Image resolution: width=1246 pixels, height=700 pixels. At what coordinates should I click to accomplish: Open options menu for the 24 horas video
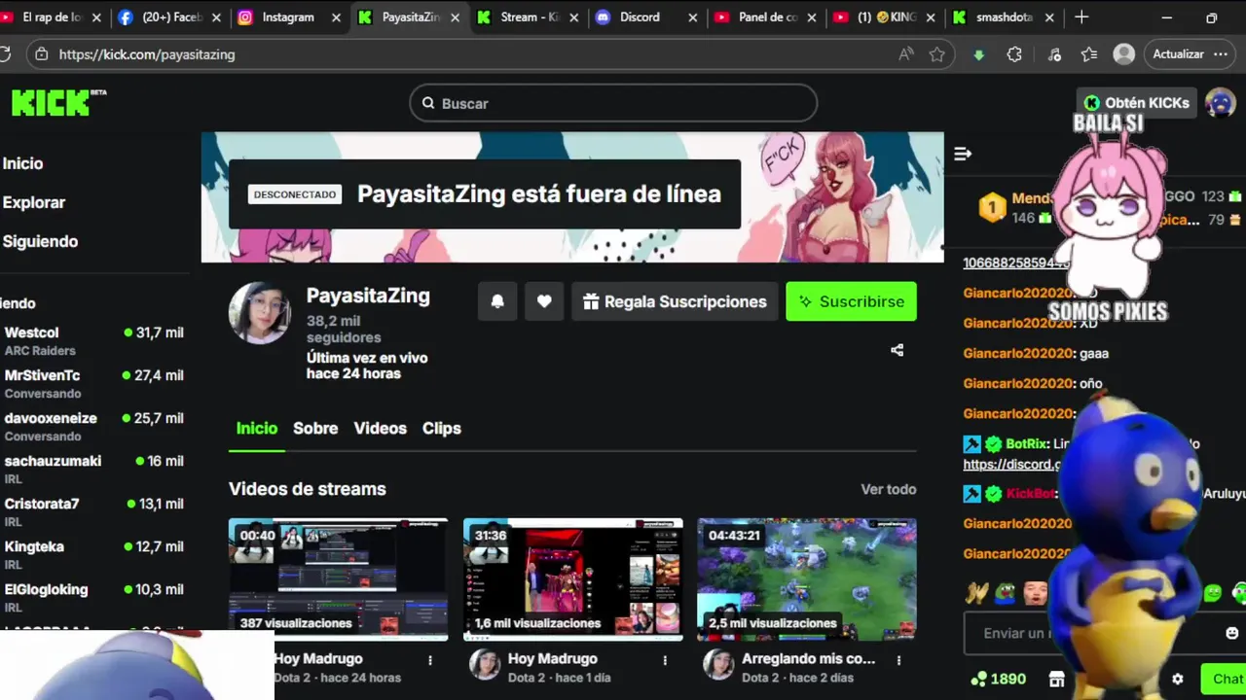[x=430, y=660]
